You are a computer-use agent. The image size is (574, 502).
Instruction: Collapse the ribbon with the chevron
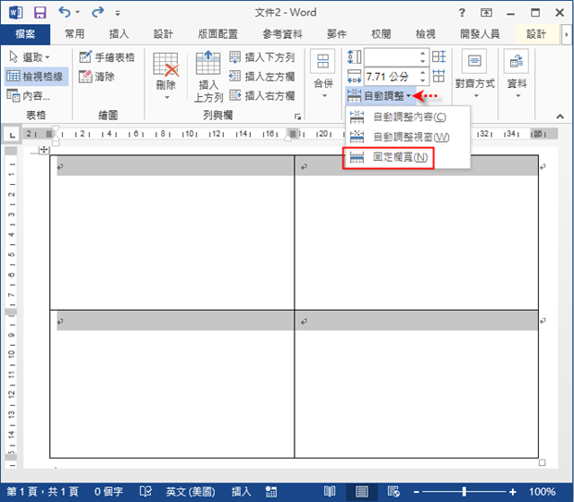point(560,116)
